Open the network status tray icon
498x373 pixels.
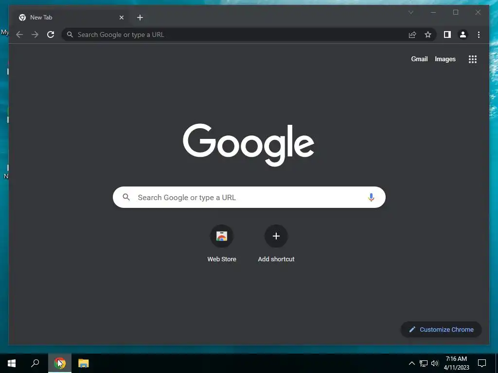tap(424, 363)
